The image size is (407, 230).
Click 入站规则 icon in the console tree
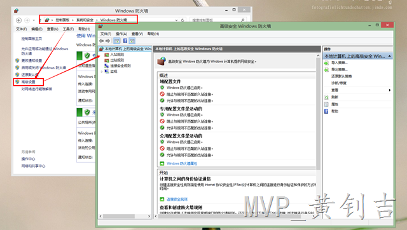(106, 55)
